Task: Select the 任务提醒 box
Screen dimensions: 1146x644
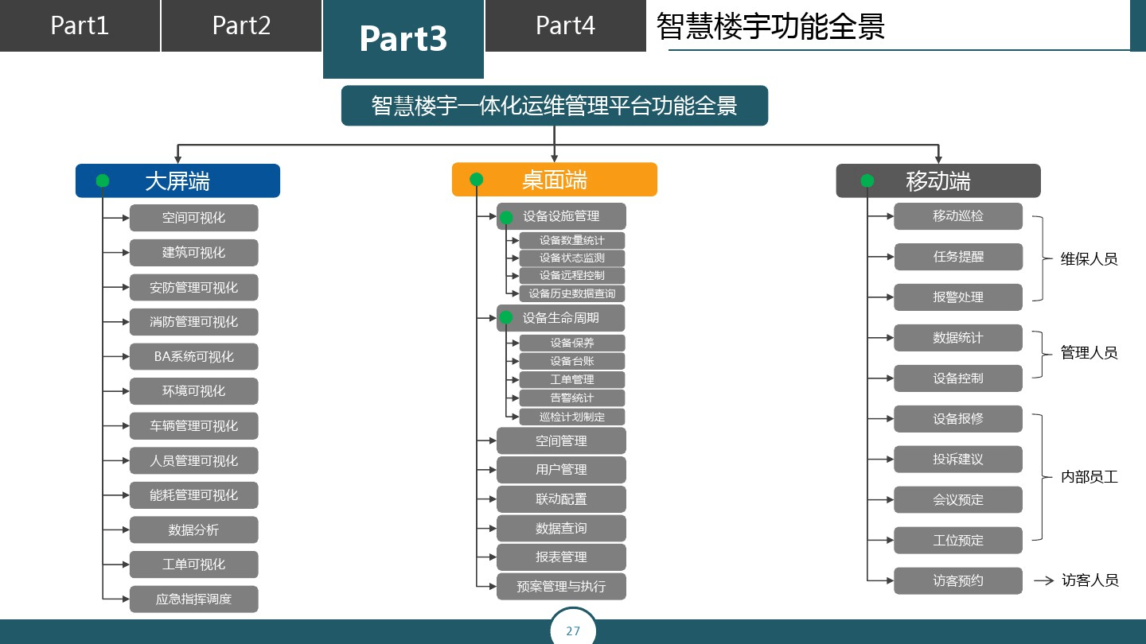Action: (958, 257)
